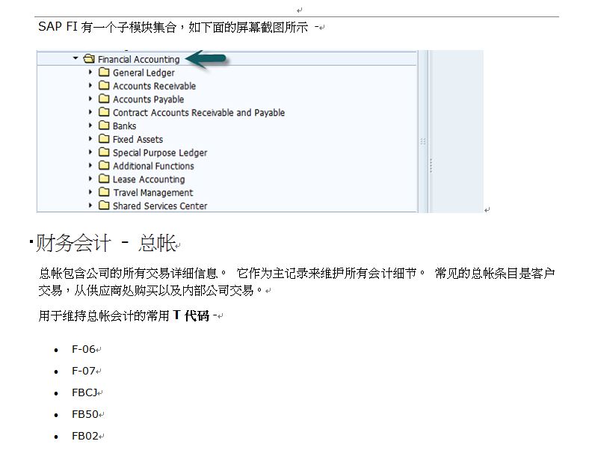
Task: Expand the Shared Services Center arrow
Action: (x=90, y=205)
